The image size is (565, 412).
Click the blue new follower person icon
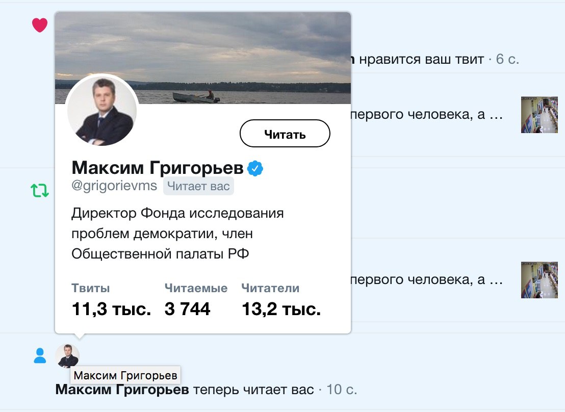40,356
